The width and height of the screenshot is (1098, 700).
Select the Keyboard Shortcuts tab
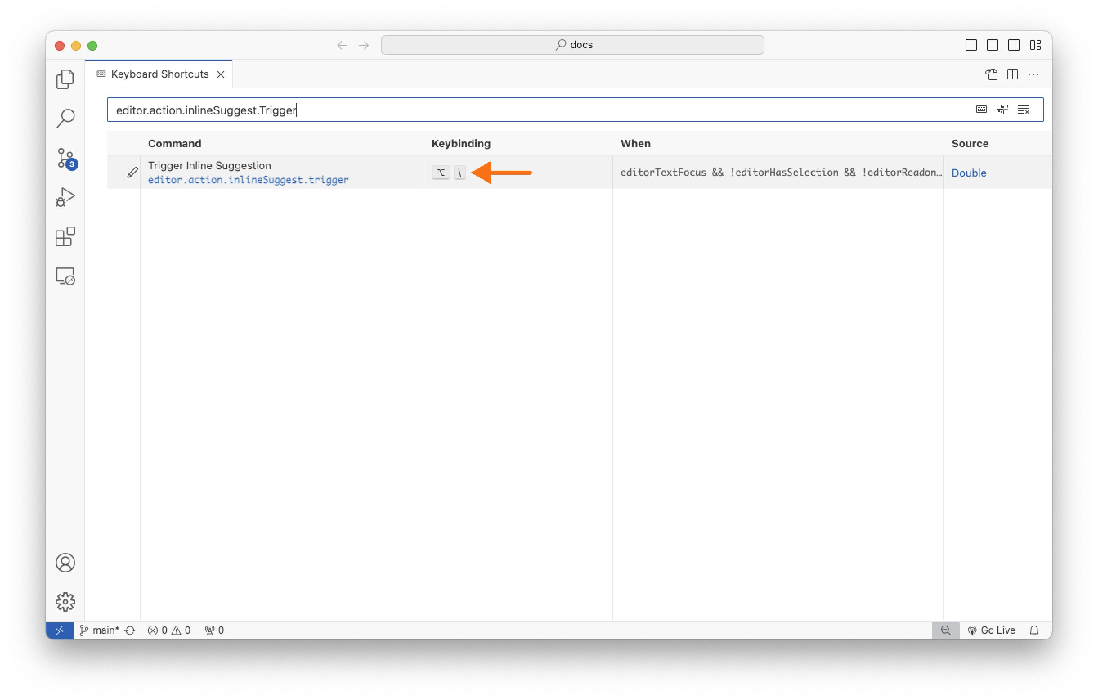click(x=159, y=74)
